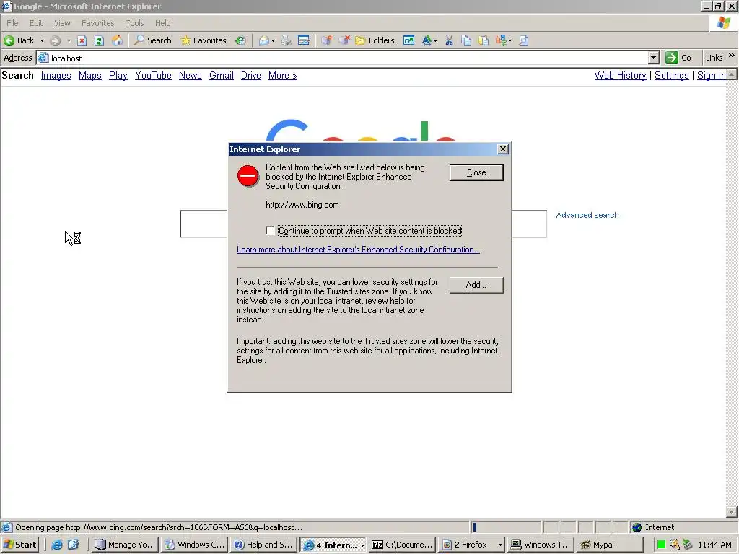This screenshot has width=739, height=554.
Task: Go to the Home page icon
Action: 117,40
